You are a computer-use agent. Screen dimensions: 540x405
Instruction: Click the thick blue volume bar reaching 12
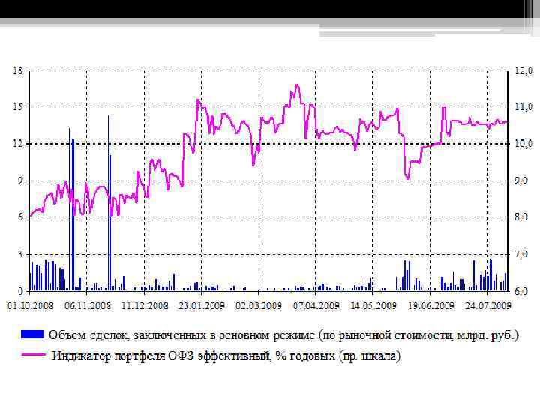[x=73, y=215]
